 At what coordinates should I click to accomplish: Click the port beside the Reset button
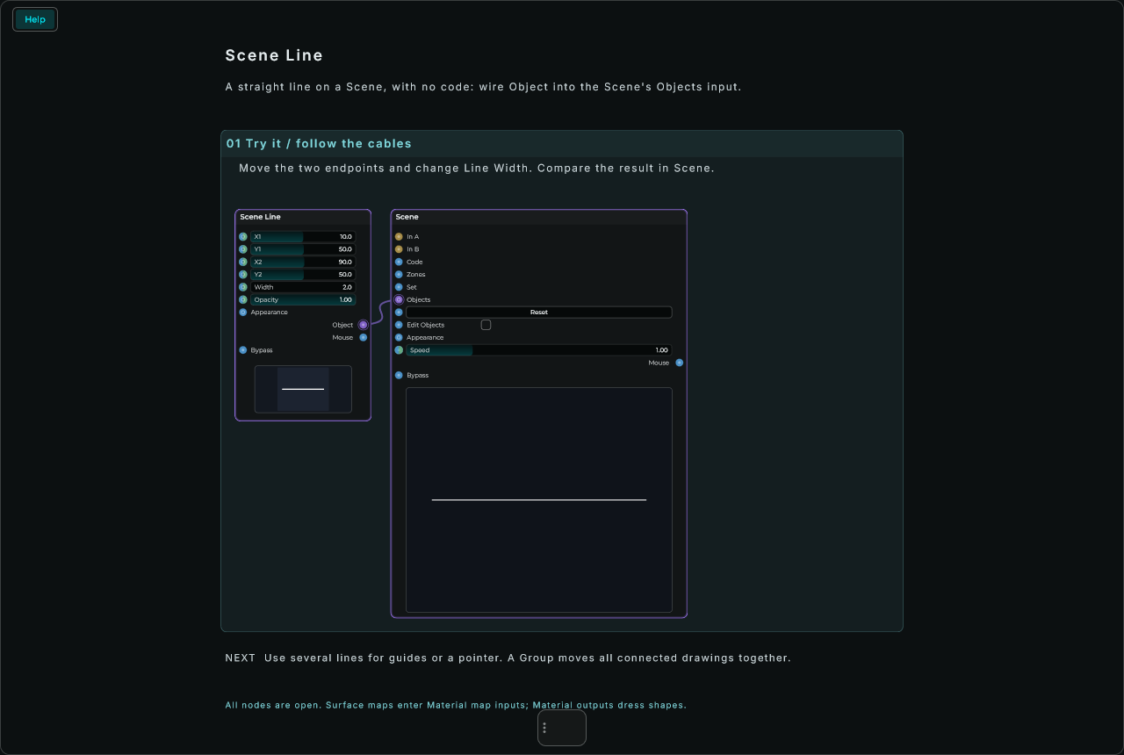pos(399,313)
